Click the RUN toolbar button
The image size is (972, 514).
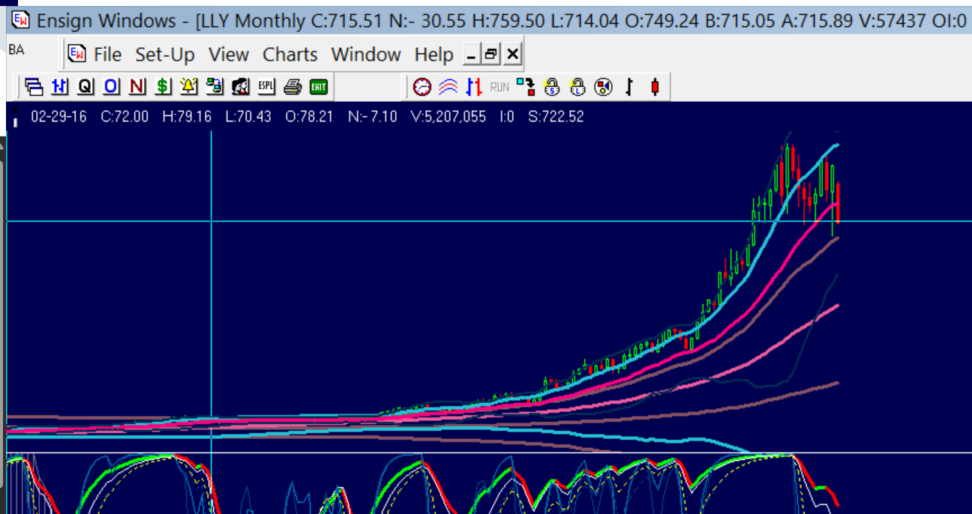(x=499, y=87)
